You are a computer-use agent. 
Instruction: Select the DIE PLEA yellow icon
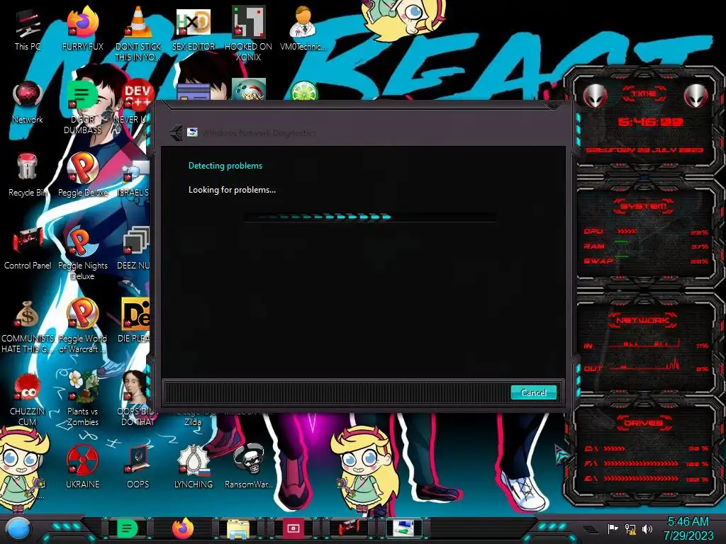[135, 320]
